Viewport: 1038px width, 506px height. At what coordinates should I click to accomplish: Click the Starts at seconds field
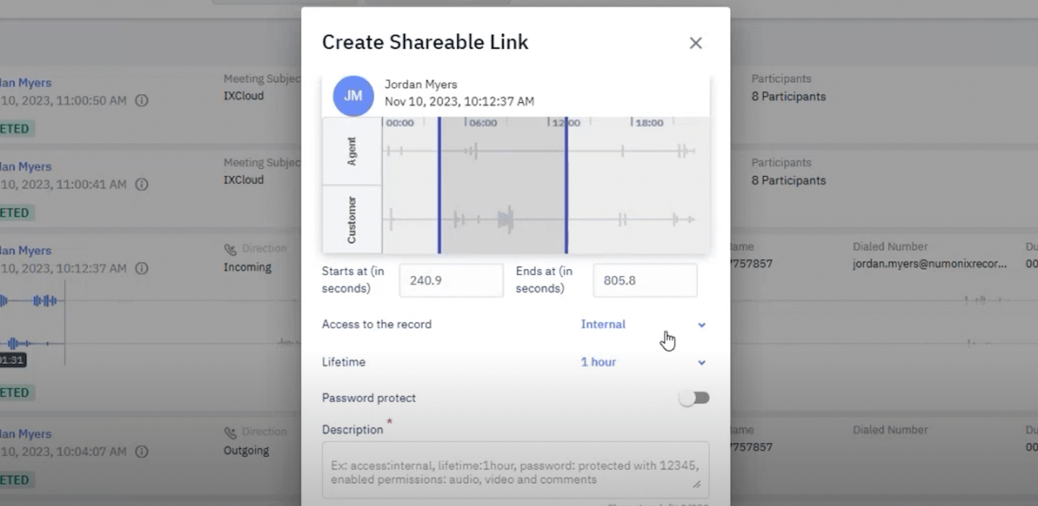(x=451, y=281)
